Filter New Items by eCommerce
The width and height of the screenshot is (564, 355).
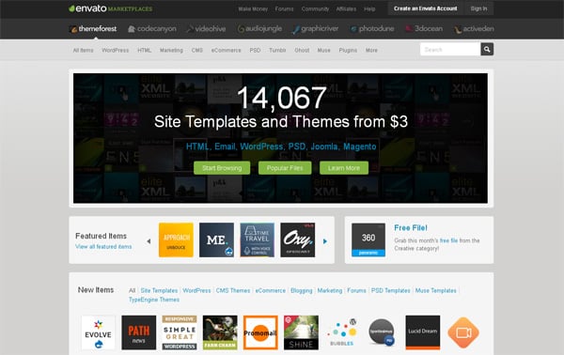click(271, 290)
